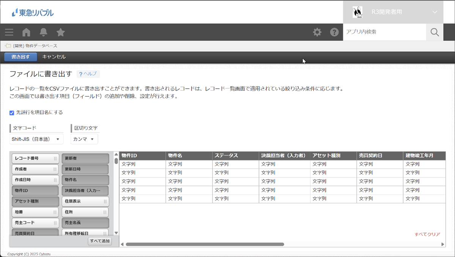The width and height of the screenshot is (455, 257).
Task: Go to the home portal icon
Action: 26,32
